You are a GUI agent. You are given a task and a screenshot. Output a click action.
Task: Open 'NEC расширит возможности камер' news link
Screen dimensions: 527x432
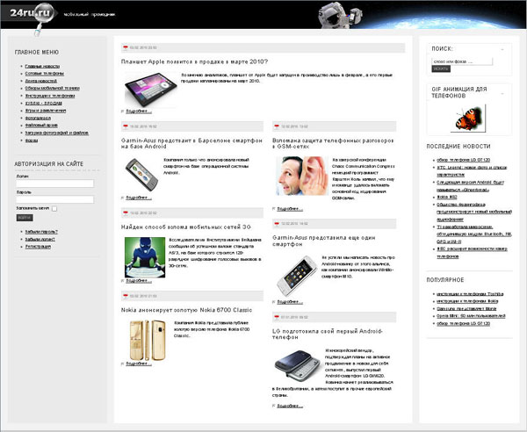point(472,253)
